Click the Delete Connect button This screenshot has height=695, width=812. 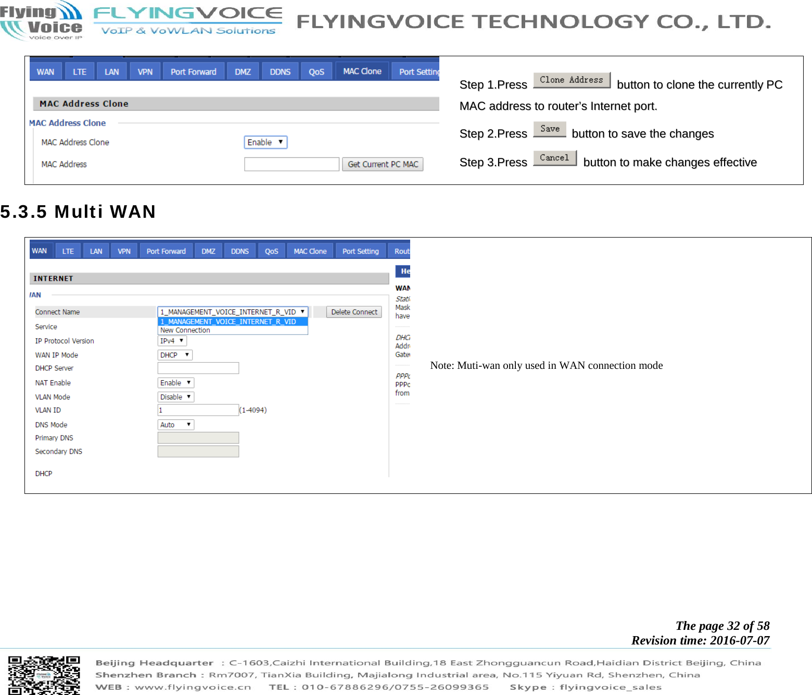354,312
